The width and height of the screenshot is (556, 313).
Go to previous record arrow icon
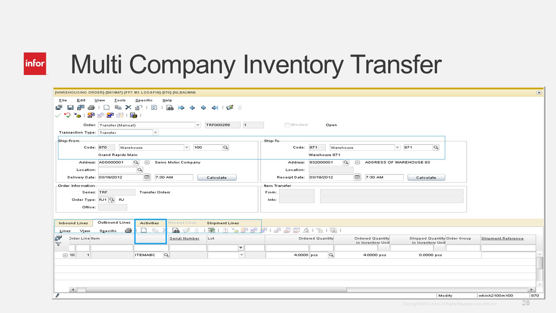[x=192, y=108]
